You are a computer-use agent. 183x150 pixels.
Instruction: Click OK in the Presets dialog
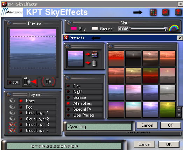click(171, 125)
